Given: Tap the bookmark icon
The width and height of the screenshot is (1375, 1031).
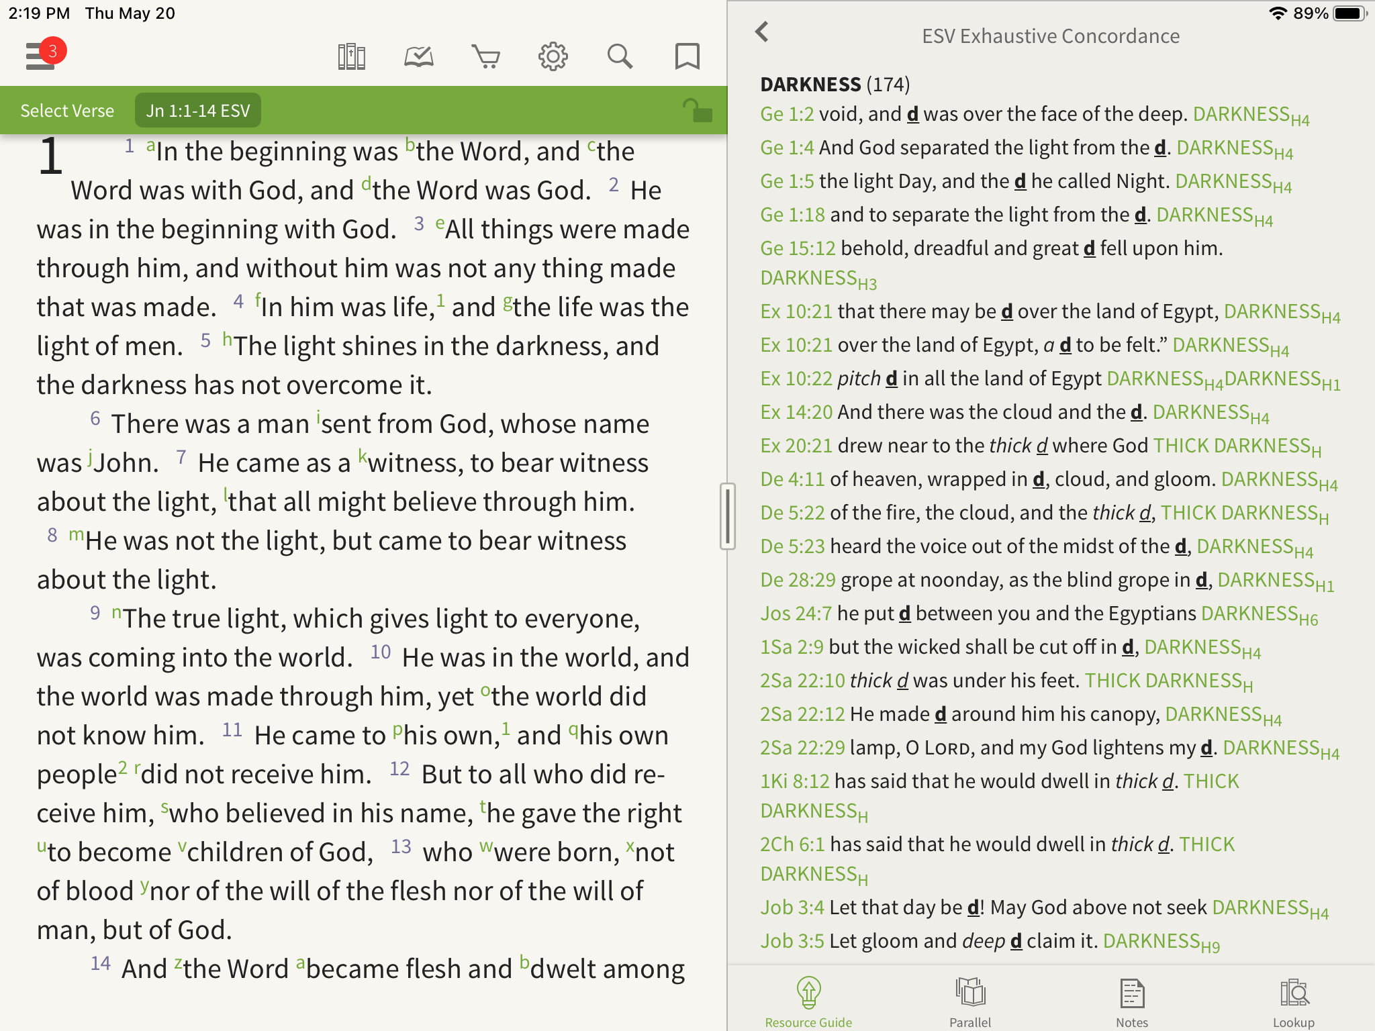Looking at the screenshot, I should tap(687, 56).
